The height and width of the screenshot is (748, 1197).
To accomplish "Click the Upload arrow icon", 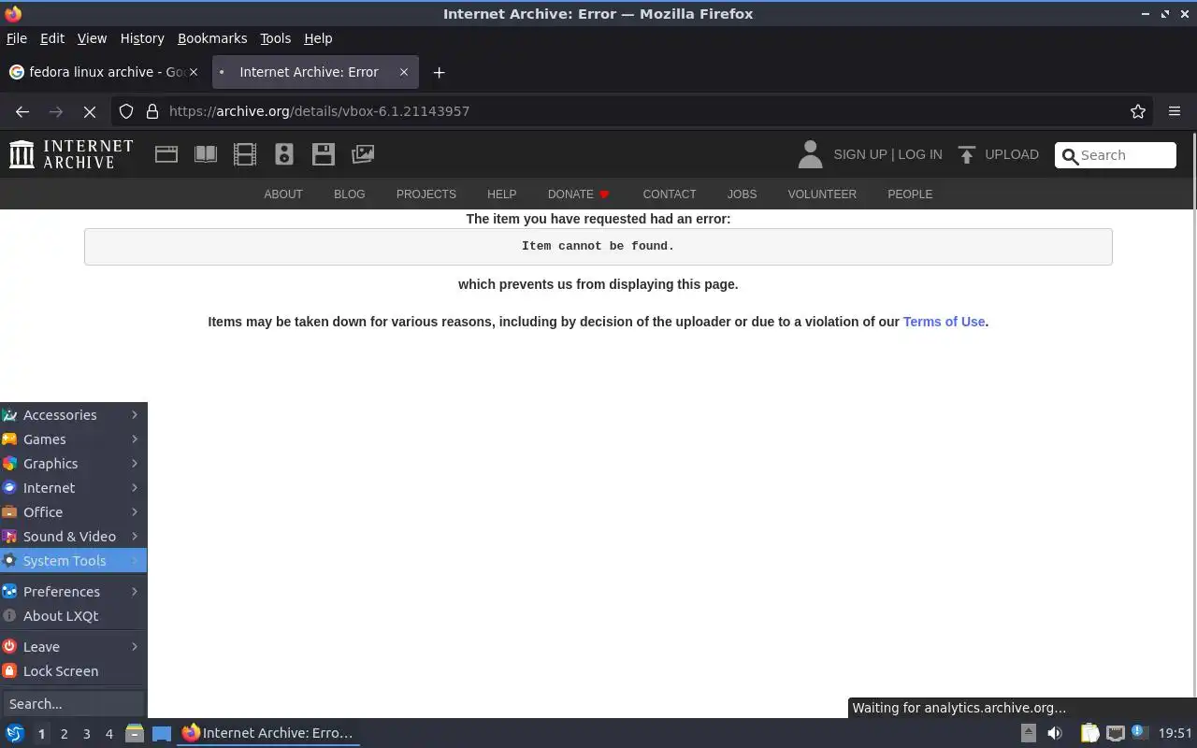I will click(x=967, y=154).
